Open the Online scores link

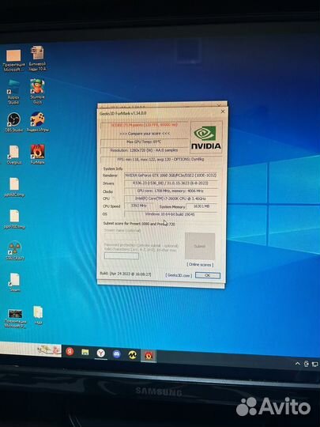[x=200, y=264]
